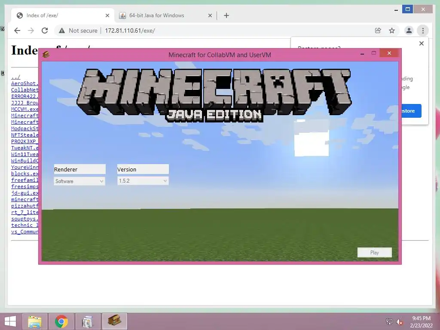Click the address bar URL 172.81.110.61/exe/
Image resolution: width=440 pixels, height=330 pixels.
[130, 31]
